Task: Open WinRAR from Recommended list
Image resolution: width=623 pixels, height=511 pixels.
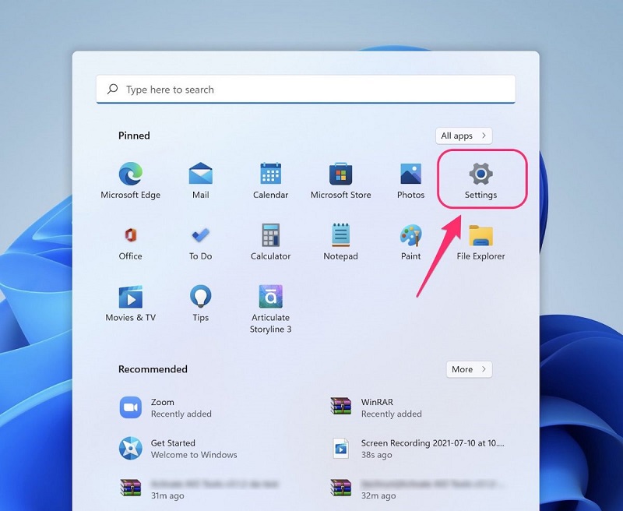Action: (375, 407)
